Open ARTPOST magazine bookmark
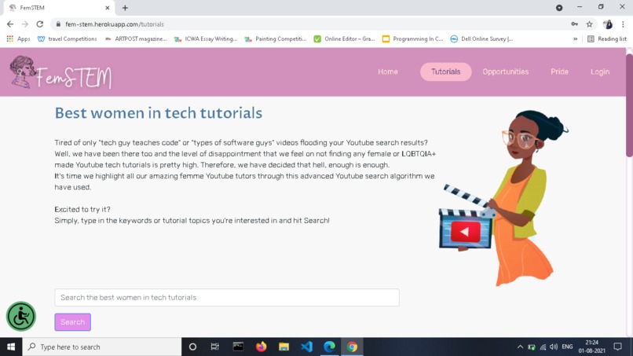 (136, 39)
